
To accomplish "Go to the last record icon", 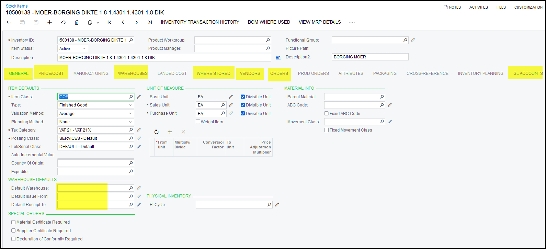I will (x=150, y=22).
